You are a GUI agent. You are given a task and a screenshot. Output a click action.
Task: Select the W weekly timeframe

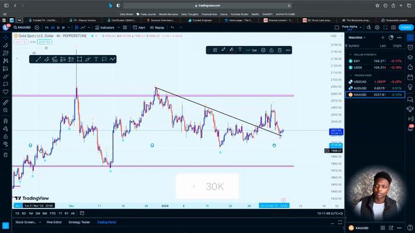click(x=63, y=27)
